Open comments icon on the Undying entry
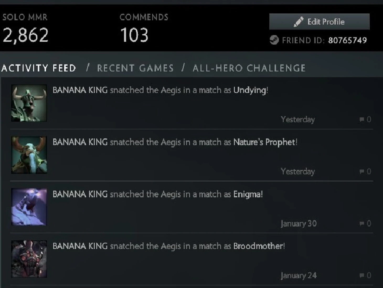Image resolution: width=383 pixels, height=288 pixels. pyautogui.click(x=362, y=120)
